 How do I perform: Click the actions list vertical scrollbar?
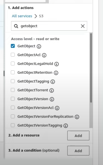(91, 68)
